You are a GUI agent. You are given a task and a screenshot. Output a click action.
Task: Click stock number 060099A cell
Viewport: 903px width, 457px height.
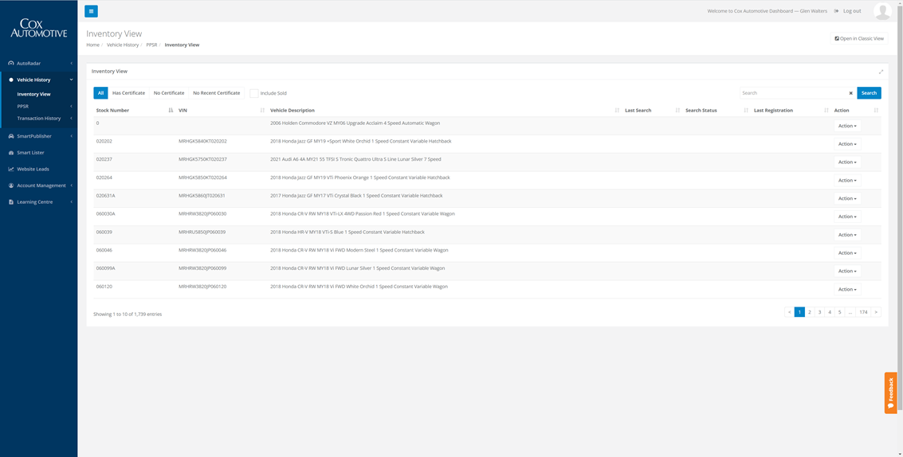[x=106, y=268]
